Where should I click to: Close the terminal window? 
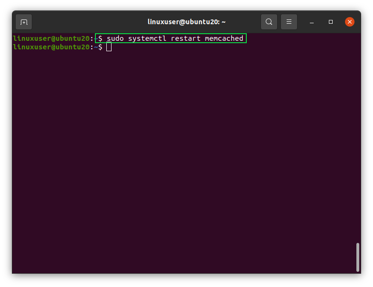(350, 22)
